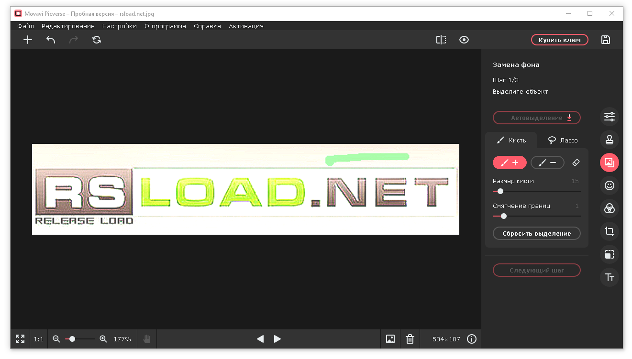Image resolution: width=632 pixels, height=359 pixels.
Task: Choose the foreground plus brush
Action: pos(510,163)
